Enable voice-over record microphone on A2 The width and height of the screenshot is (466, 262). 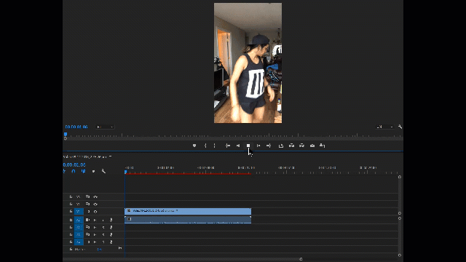click(x=111, y=228)
